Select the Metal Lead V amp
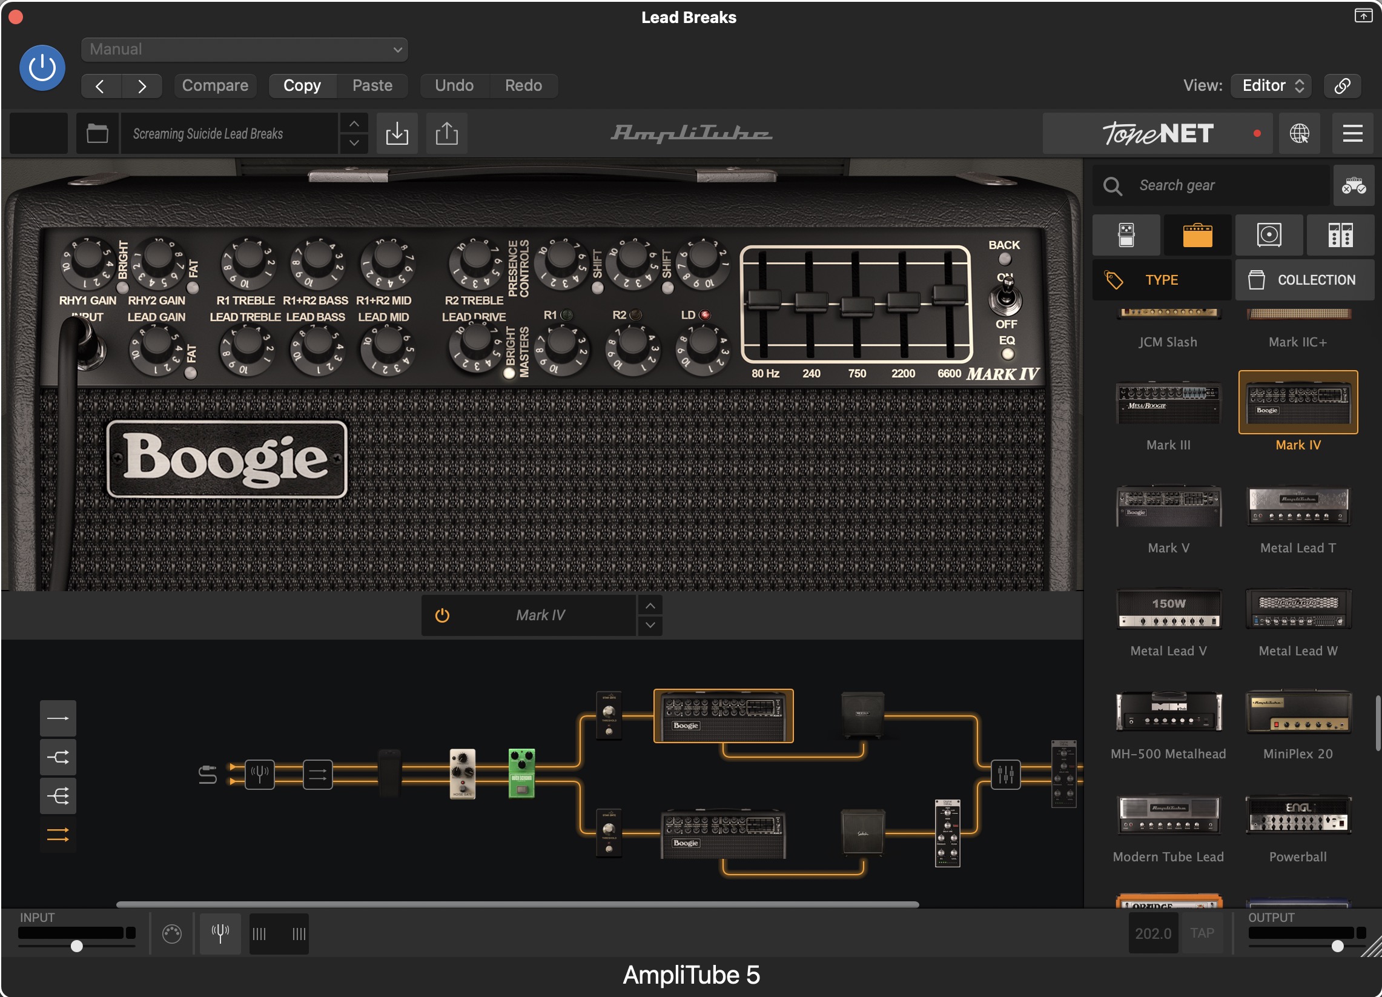The height and width of the screenshot is (997, 1382). (1168, 609)
